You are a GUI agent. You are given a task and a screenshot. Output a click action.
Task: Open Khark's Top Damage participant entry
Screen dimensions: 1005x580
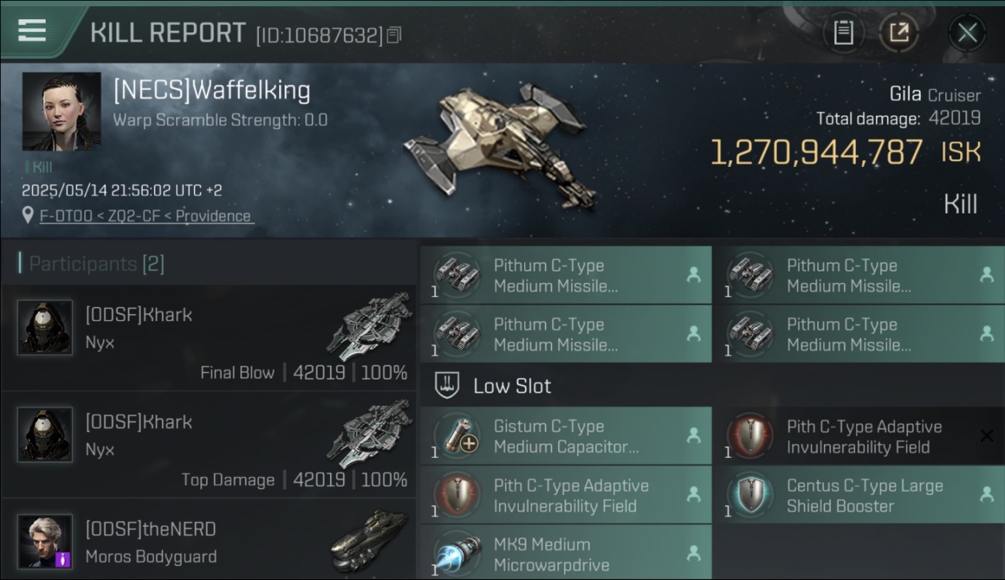pos(209,445)
